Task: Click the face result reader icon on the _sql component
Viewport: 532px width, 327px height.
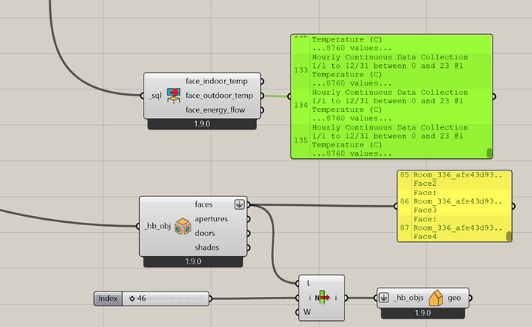Action: pyautogui.click(x=173, y=96)
